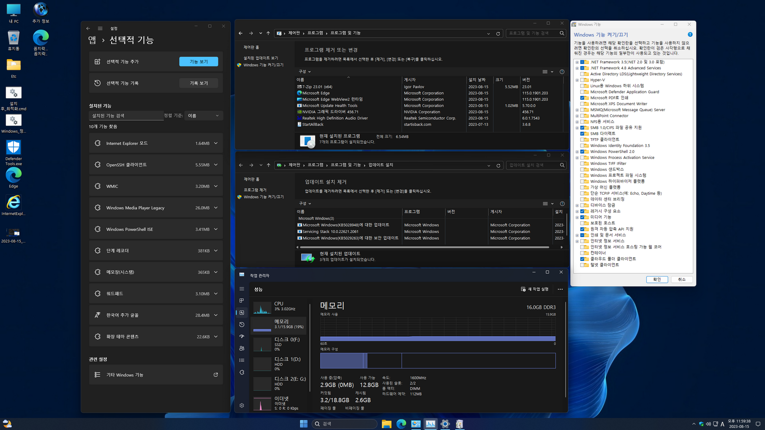Viewport: 765px width, 430px height.
Task: Open File Explorer from taskbar
Action: click(386, 424)
